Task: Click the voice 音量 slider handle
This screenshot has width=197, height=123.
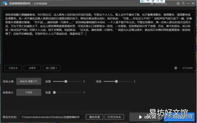Action: click(66, 82)
